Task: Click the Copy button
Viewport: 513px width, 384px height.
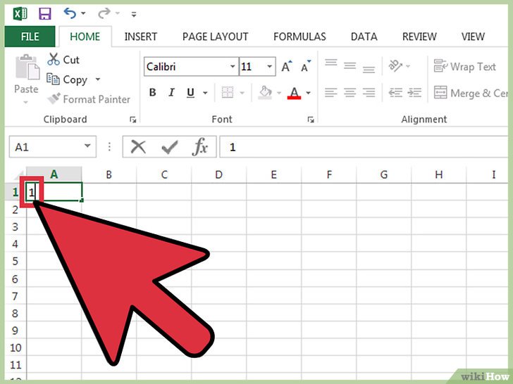Action: (x=67, y=79)
